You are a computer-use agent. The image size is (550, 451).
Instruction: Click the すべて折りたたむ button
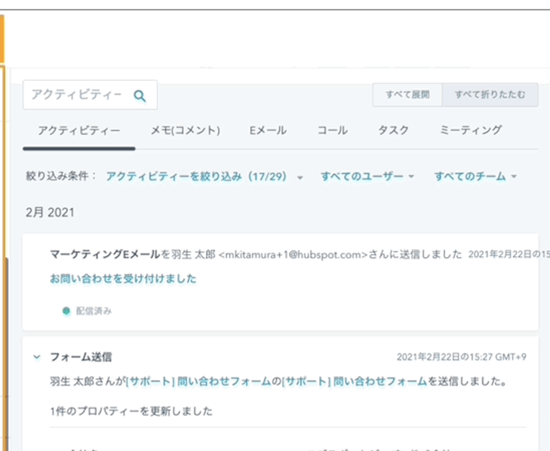490,95
